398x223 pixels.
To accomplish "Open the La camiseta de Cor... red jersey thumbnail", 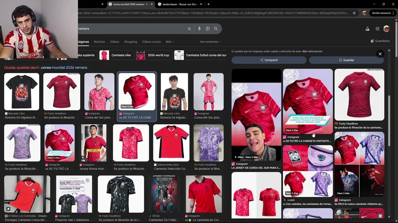I will pos(204,194).
